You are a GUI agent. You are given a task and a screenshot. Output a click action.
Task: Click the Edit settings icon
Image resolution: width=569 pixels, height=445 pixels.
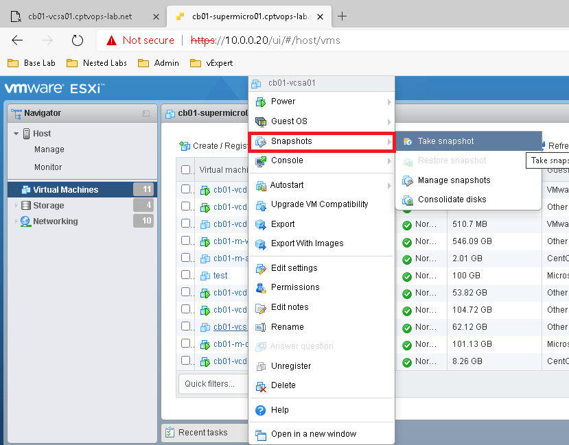pyautogui.click(x=260, y=268)
